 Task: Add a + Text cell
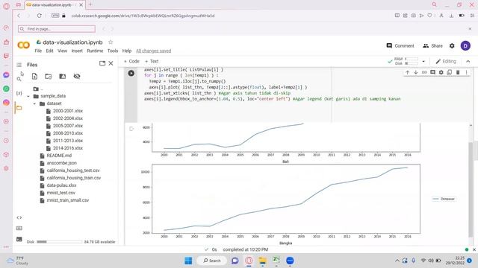tap(152, 61)
